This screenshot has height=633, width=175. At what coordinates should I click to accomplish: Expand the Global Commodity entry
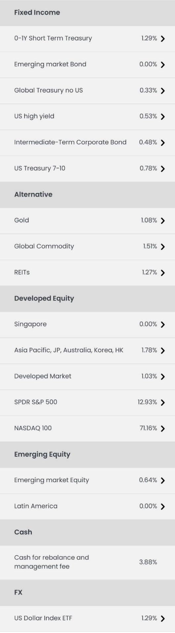coord(87,247)
